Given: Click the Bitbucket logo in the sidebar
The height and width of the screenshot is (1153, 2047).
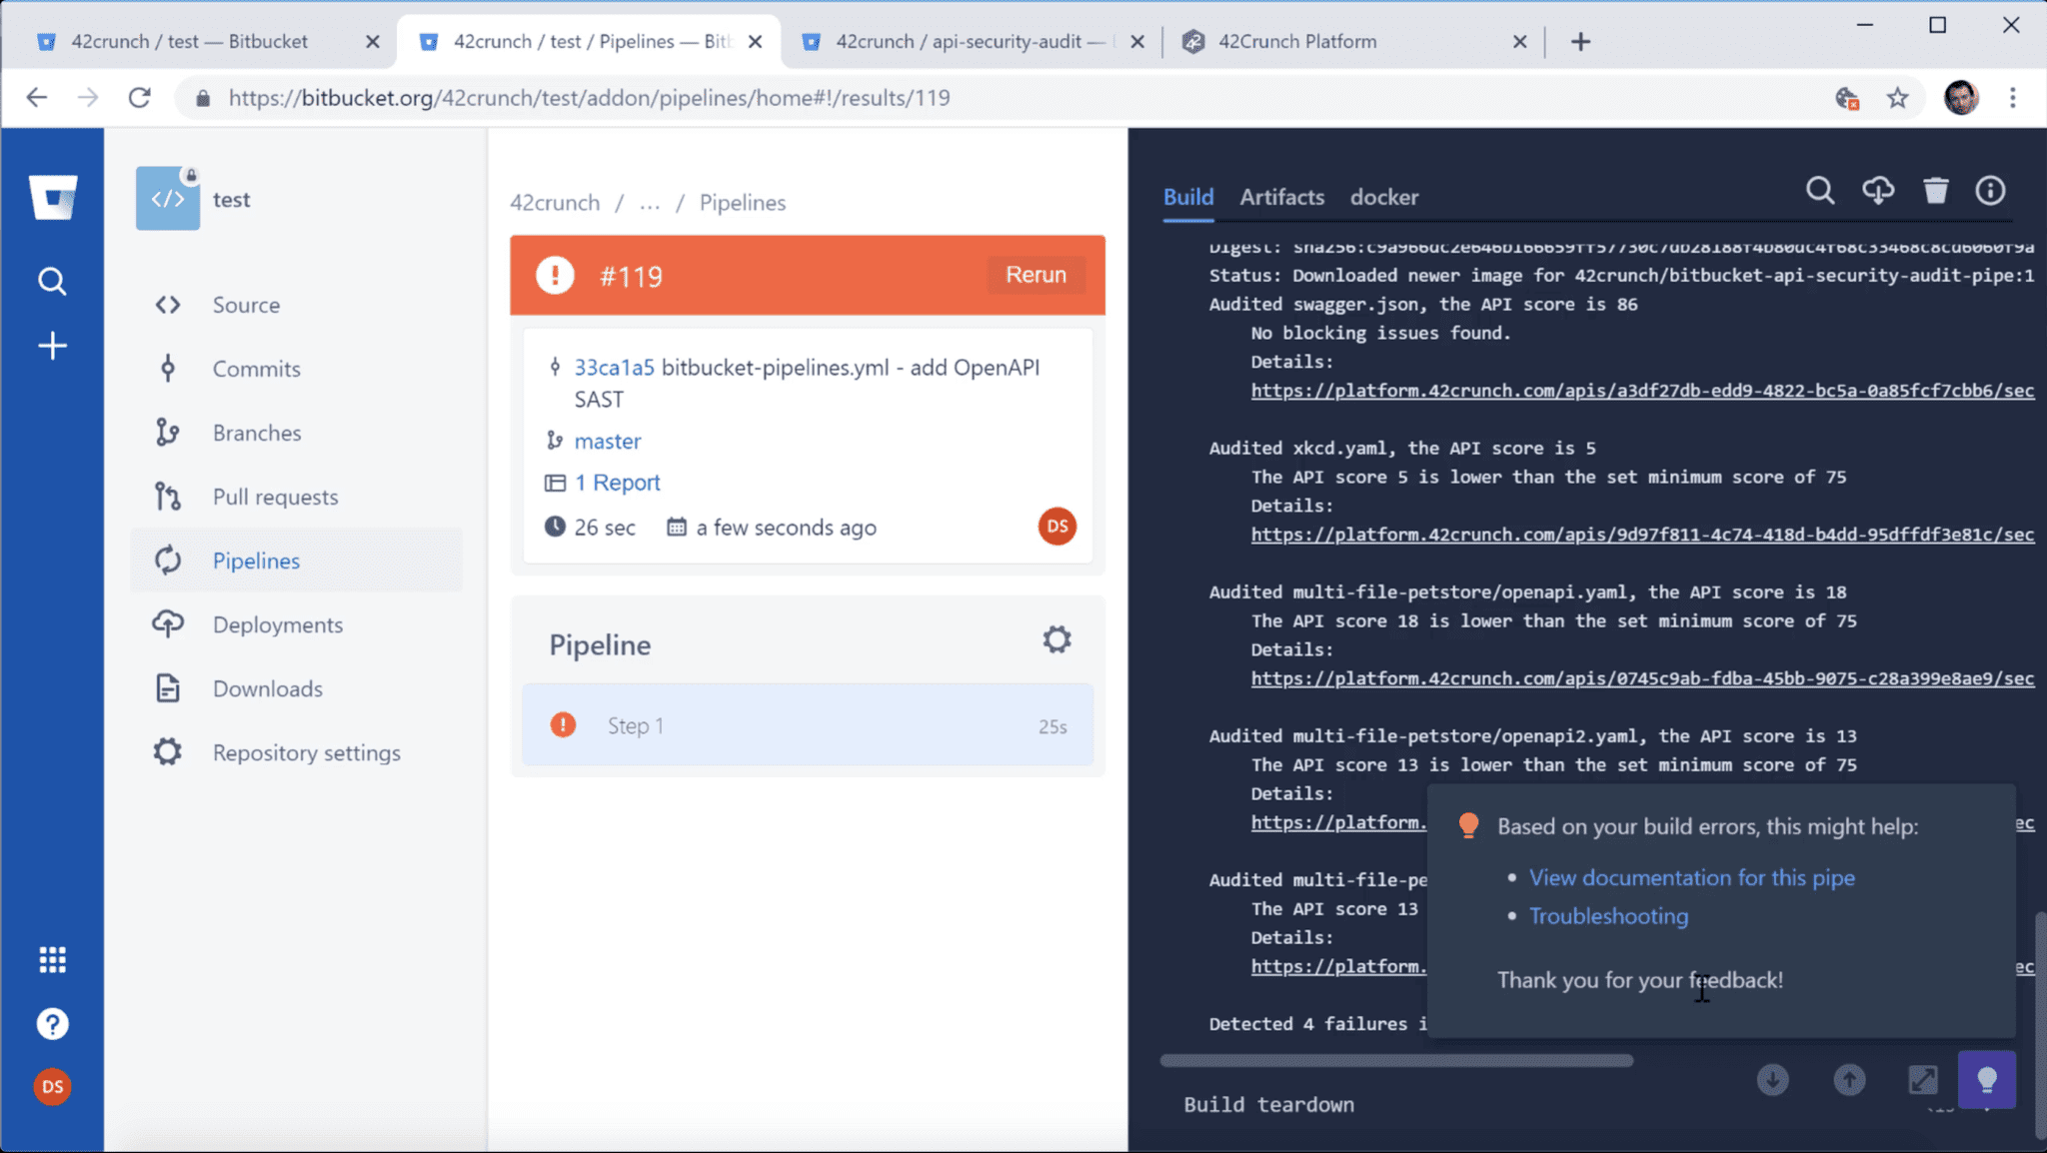Looking at the screenshot, I should (x=53, y=197).
